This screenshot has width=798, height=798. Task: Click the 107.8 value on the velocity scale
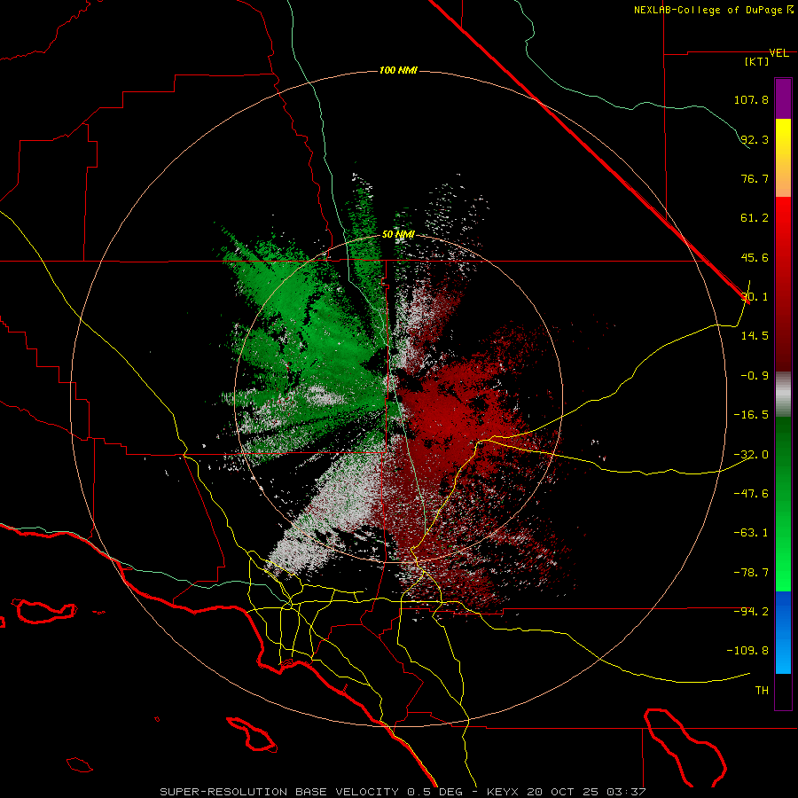click(x=751, y=99)
